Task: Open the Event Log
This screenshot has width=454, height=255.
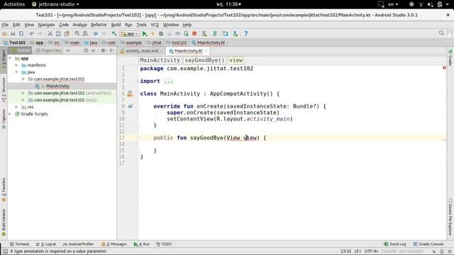Action: click(395, 244)
